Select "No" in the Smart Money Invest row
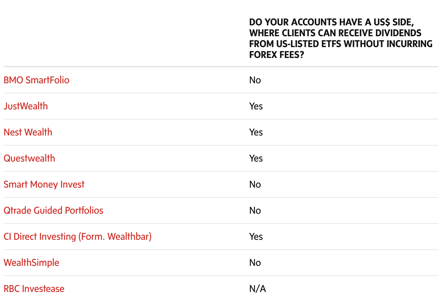 [255, 184]
